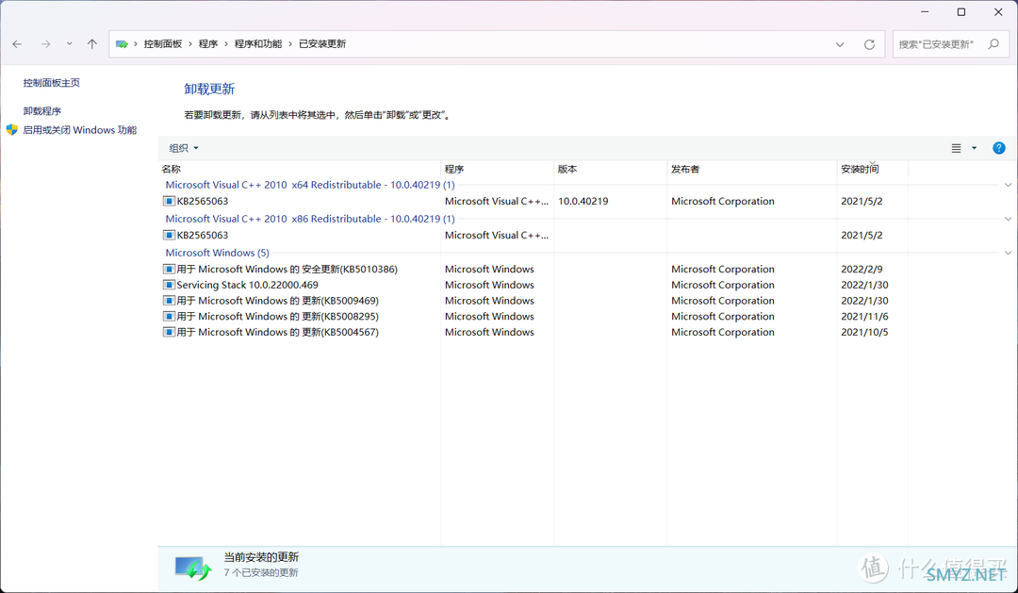Select the update KB5004567 row
Image resolution: width=1018 pixels, height=593 pixels.
coord(533,332)
